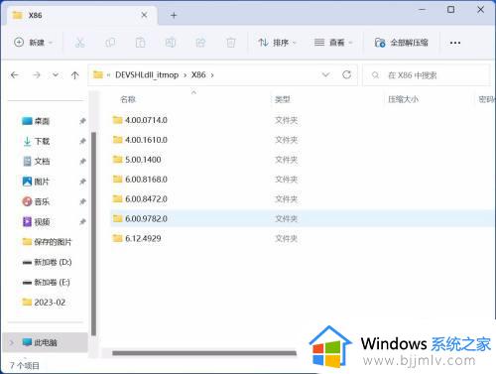This screenshot has width=496, height=374.
Task: Click the Share icon in toolbar
Action: (200, 43)
